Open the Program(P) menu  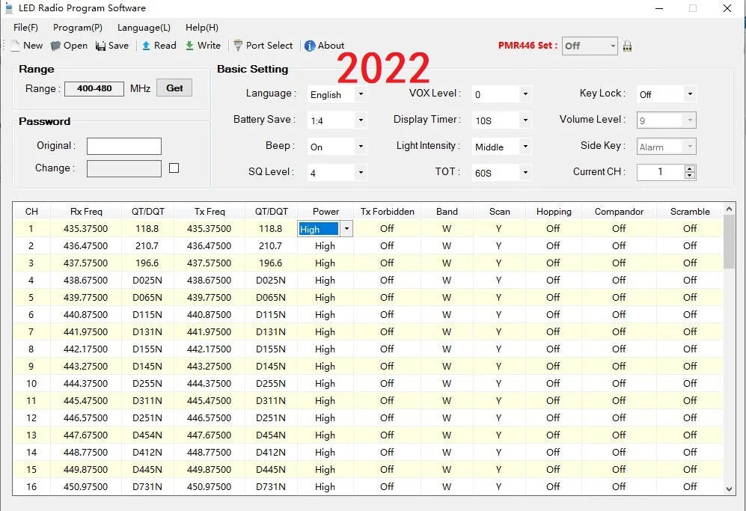[x=78, y=28]
